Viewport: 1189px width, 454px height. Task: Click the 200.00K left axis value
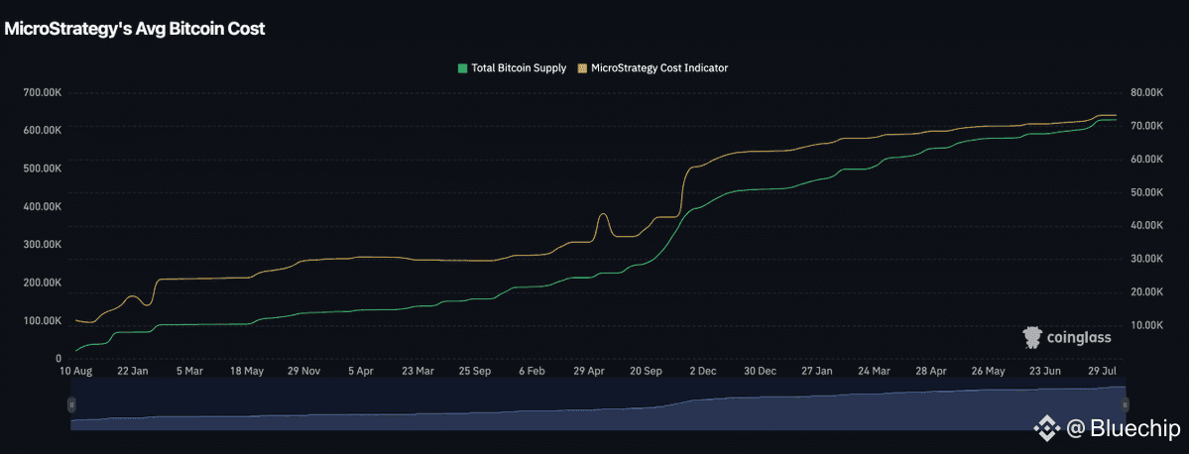click(43, 282)
